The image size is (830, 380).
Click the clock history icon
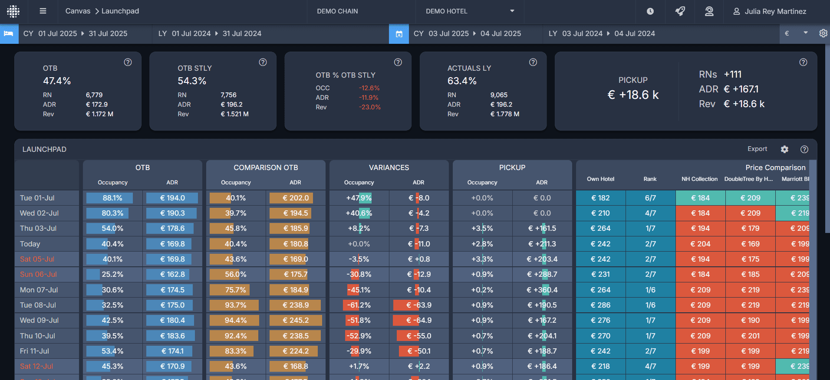(650, 11)
